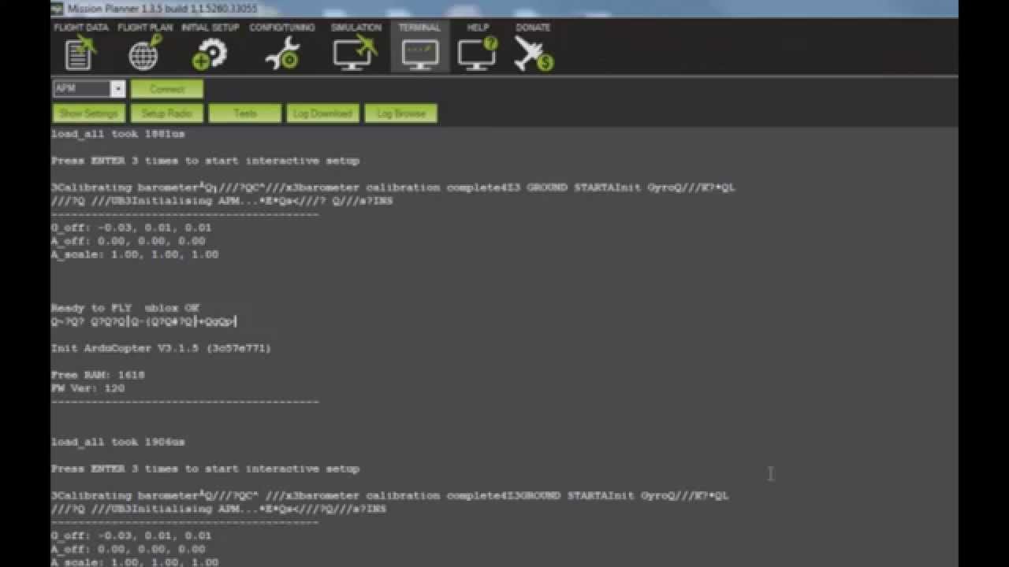Click the DONATE menu label

point(533,28)
